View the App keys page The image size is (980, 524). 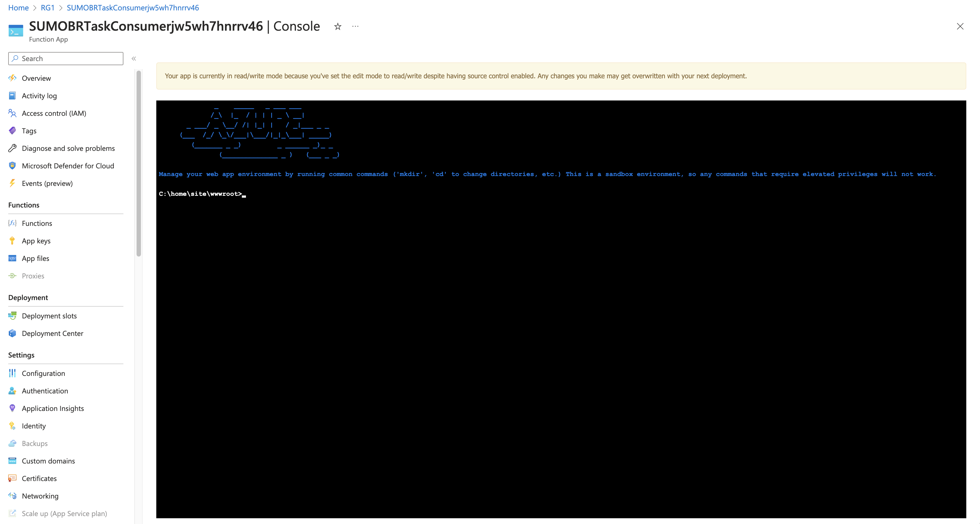coord(36,241)
